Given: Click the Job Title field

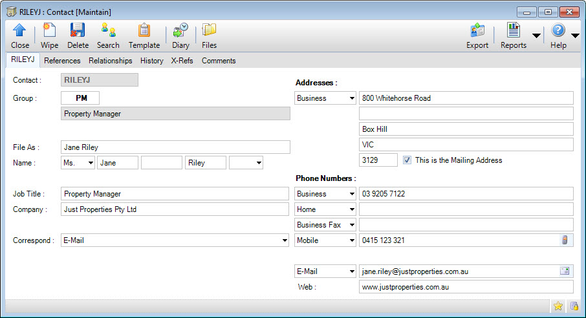Looking at the screenshot, I should [x=175, y=193].
